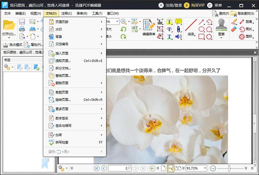Toggle single page layout view in status bar
This screenshot has width=259, height=175.
[x=163, y=168]
